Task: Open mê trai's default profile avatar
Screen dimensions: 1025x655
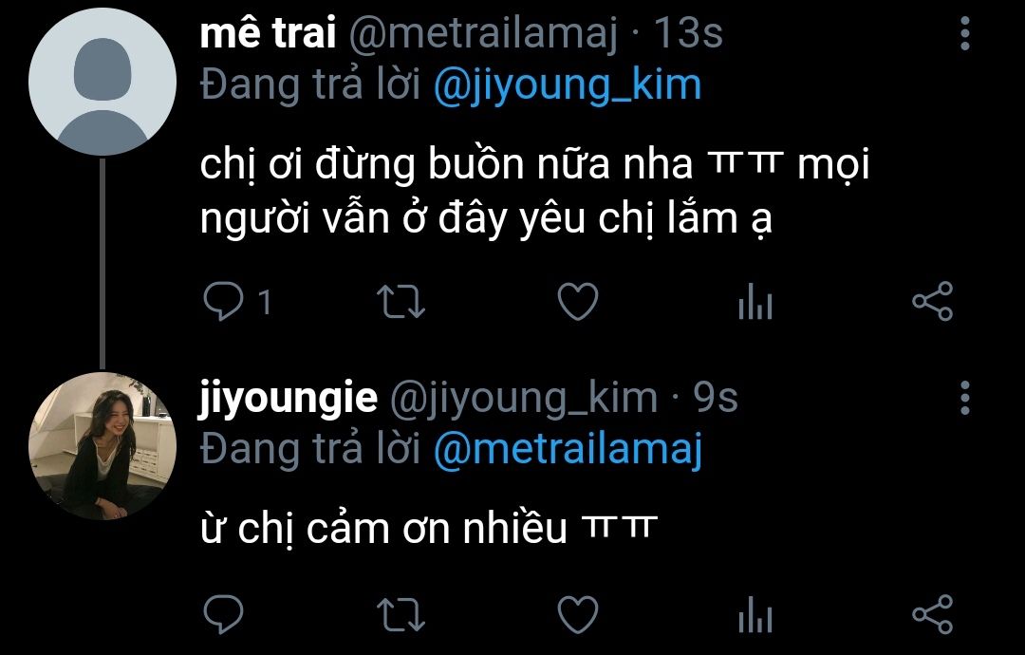Action: coord(102,82)
